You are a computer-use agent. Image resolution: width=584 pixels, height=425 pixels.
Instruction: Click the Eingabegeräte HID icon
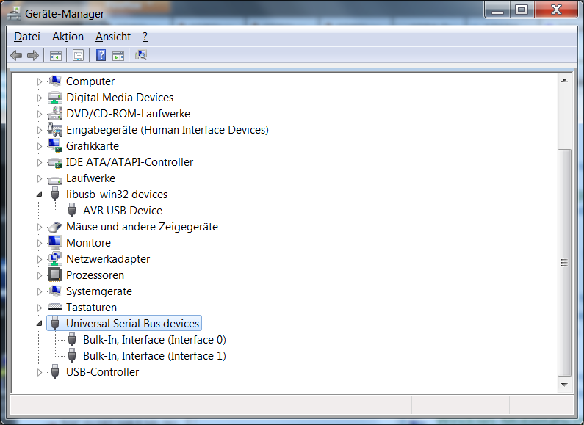[x=55, y=129]
